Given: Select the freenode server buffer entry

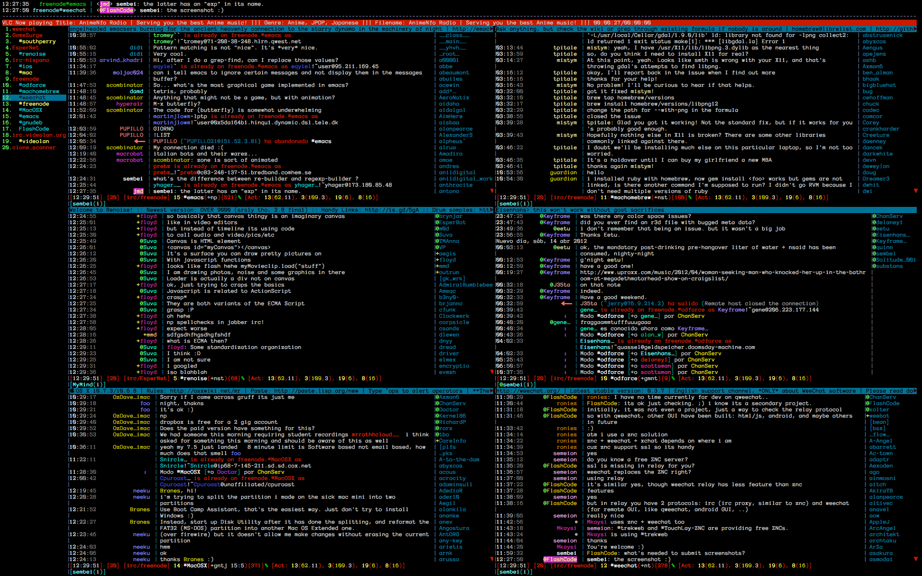Looking at the screenshot, I should [26, 79].
